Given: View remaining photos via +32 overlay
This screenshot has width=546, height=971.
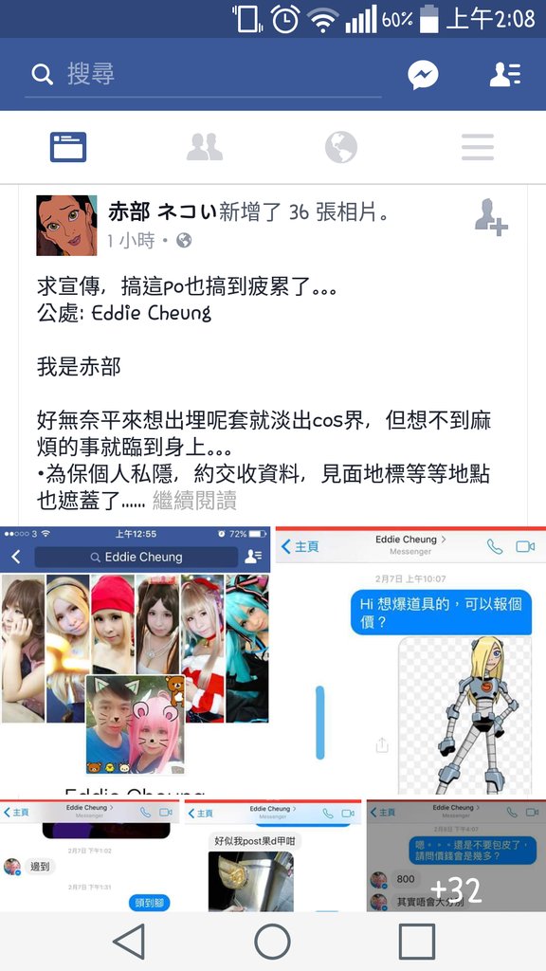Looking at the screenshot, I should [x=456, y=855].
